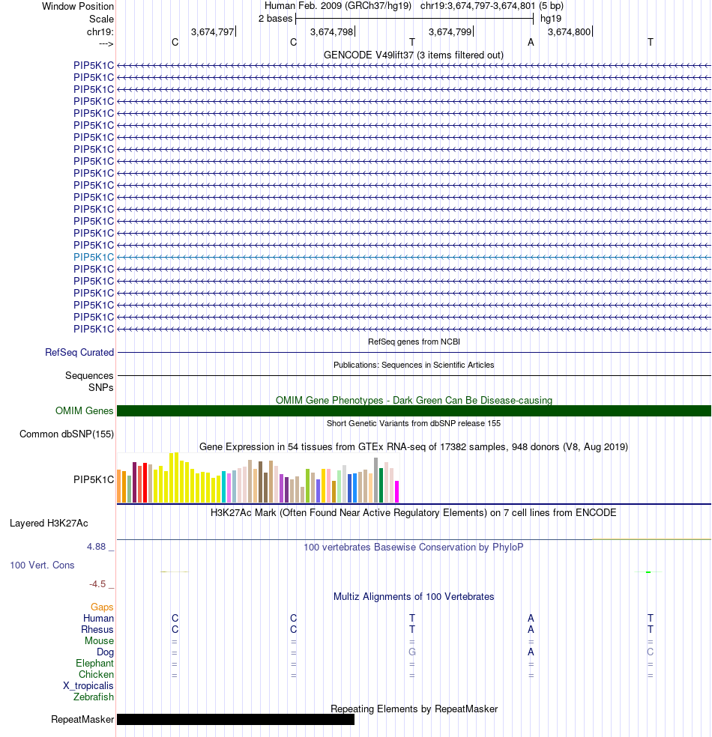The width and height of the screenshot is (712, 737).
Task: Open Repeating Elements by RepeatMasker title
Action: pos(414,709)
